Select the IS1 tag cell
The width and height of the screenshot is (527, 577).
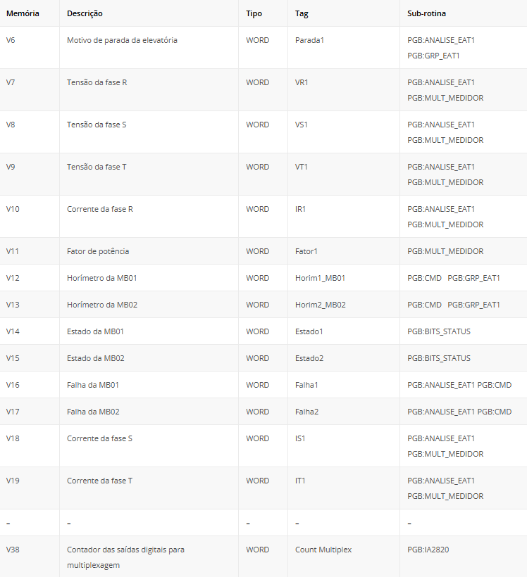(301, 438)
